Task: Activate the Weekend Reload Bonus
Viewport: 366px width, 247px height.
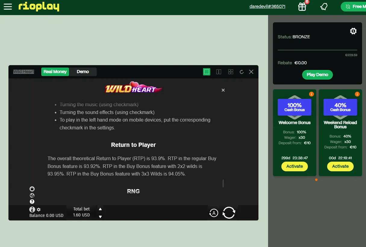Action: coord(340,166)
